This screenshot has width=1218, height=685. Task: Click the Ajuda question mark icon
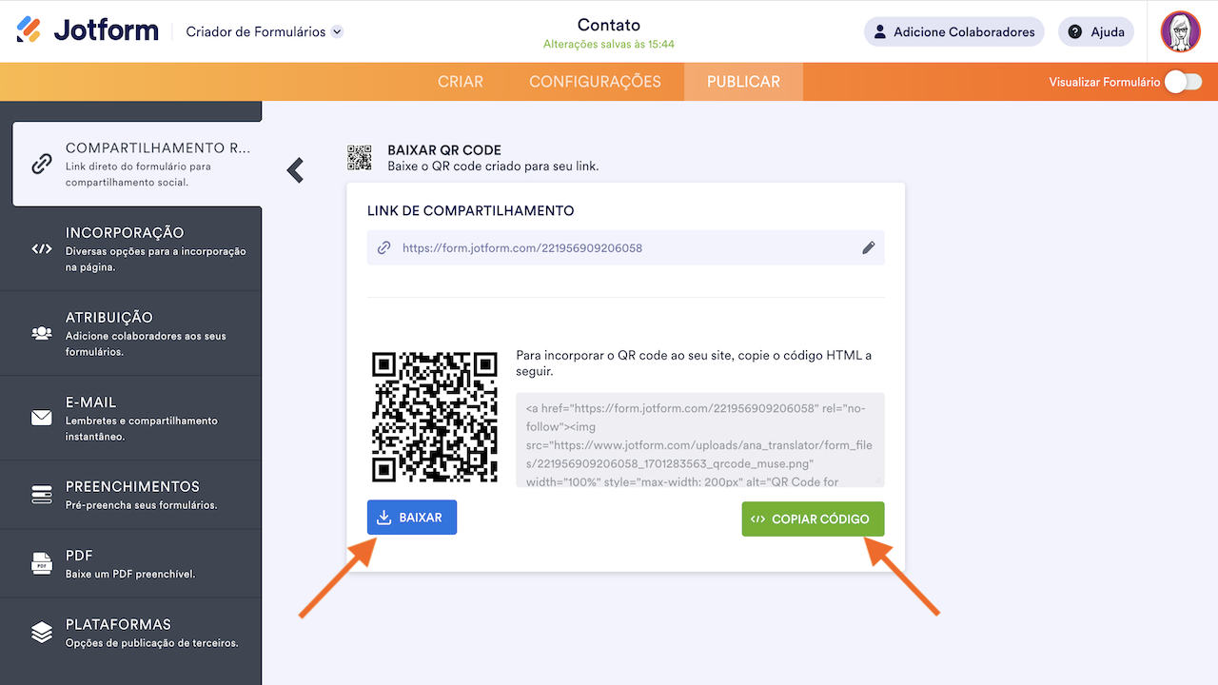[1075, 31]
